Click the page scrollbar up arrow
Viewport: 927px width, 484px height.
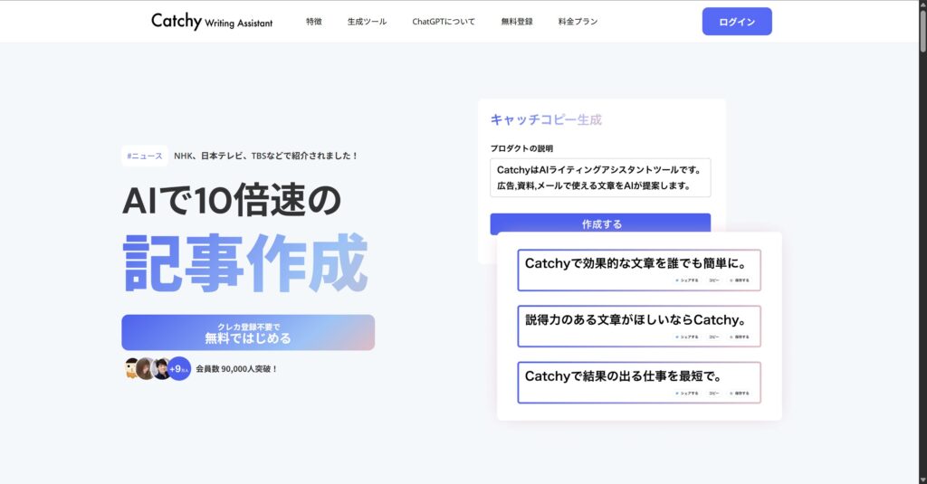point(922,5)
